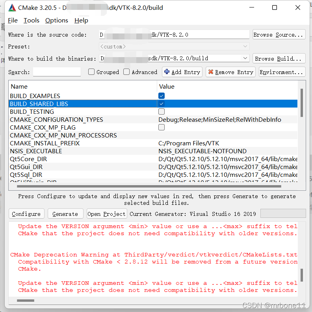Click the horizontal scrollbar of the variable list

point(149,186)
